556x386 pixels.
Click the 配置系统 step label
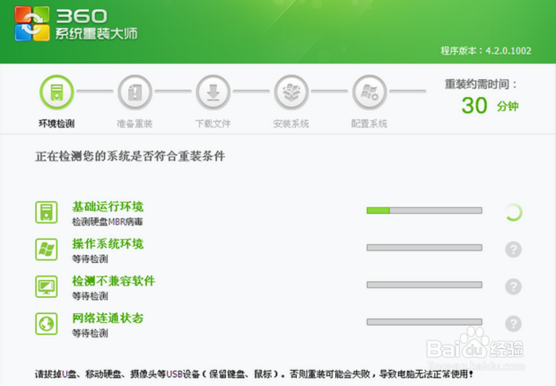369,124
